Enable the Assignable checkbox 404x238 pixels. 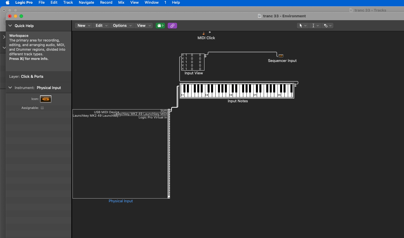(42, 107)
